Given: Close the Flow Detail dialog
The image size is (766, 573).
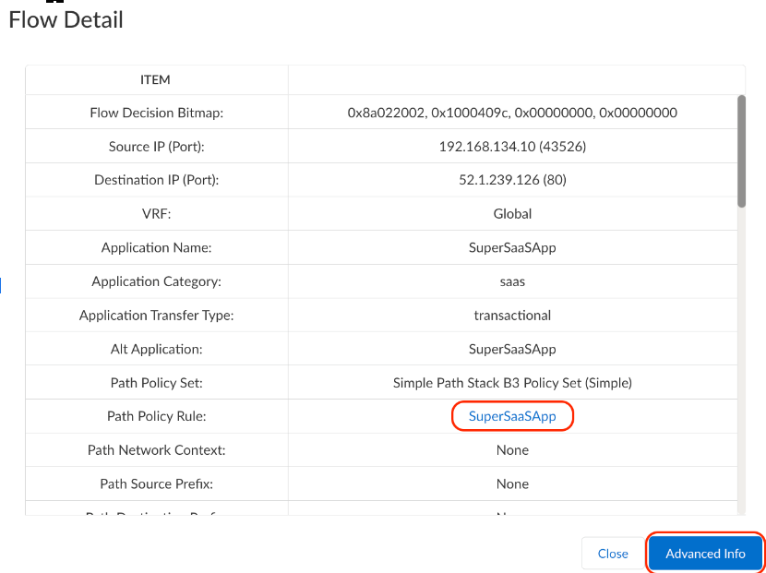Looking at the screenshot, I should 612,553.
